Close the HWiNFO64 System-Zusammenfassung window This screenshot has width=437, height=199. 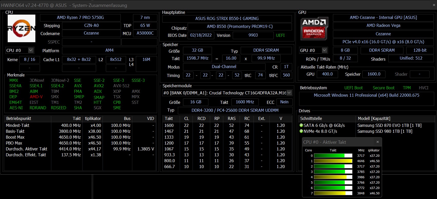pyautogui.click(x=434, y=5)
